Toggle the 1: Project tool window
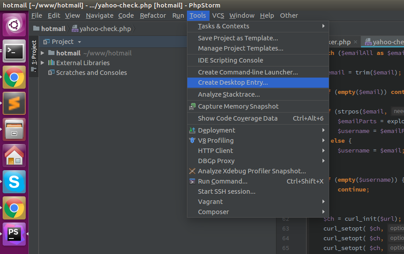 point(34,53)
